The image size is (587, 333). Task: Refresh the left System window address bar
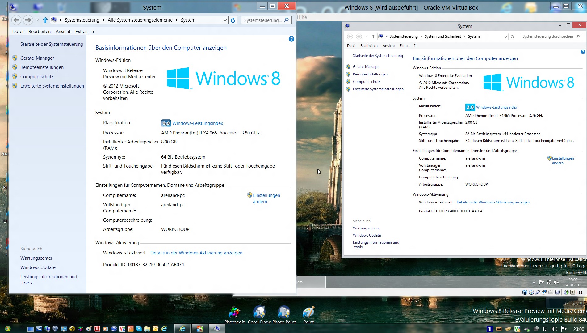[233, 20]
